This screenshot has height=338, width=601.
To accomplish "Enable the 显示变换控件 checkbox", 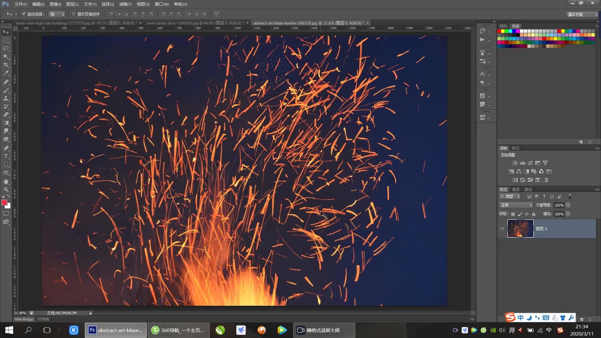I will [74, 14].
